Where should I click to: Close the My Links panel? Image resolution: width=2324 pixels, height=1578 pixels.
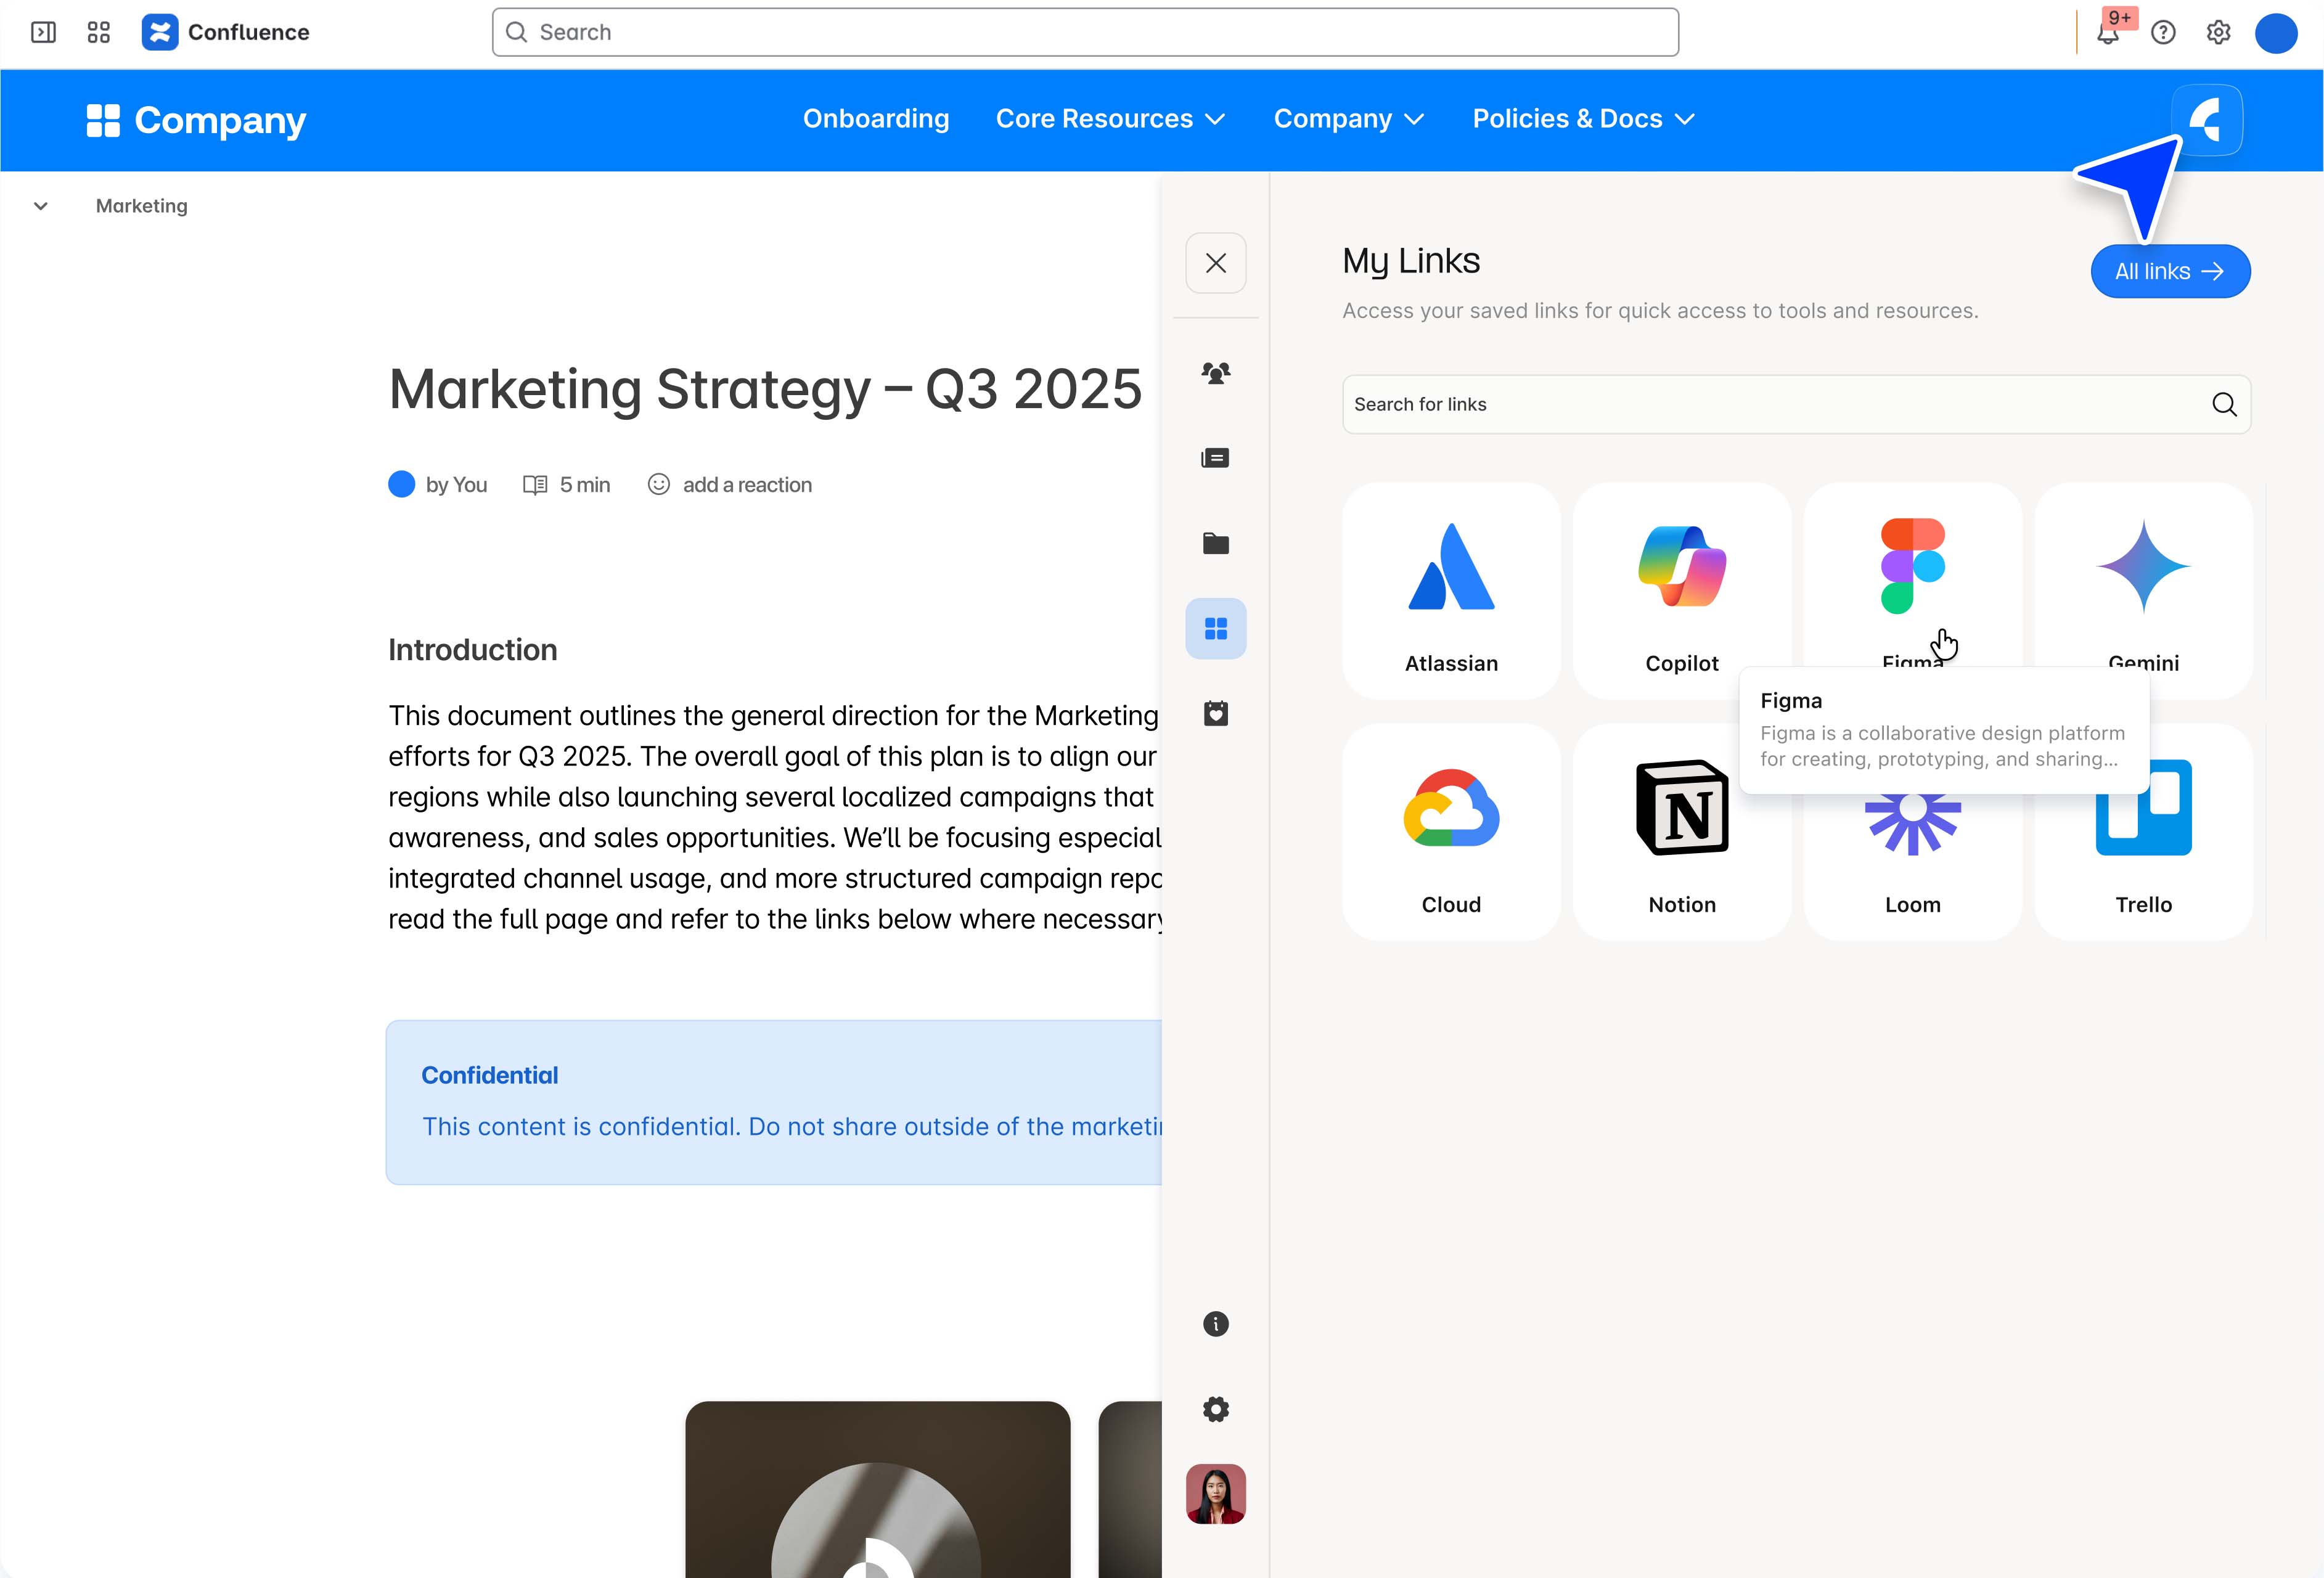(1215, 263)
